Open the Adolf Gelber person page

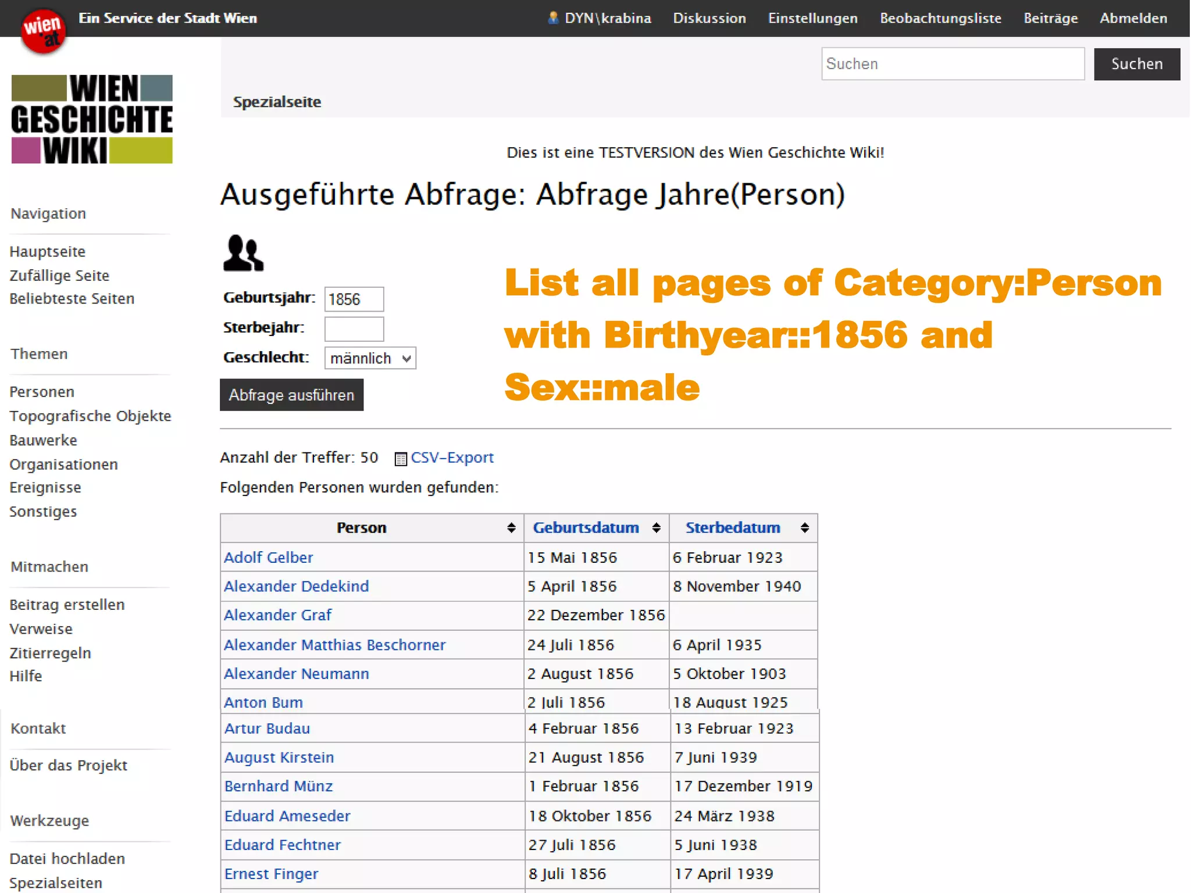(269, 558)
